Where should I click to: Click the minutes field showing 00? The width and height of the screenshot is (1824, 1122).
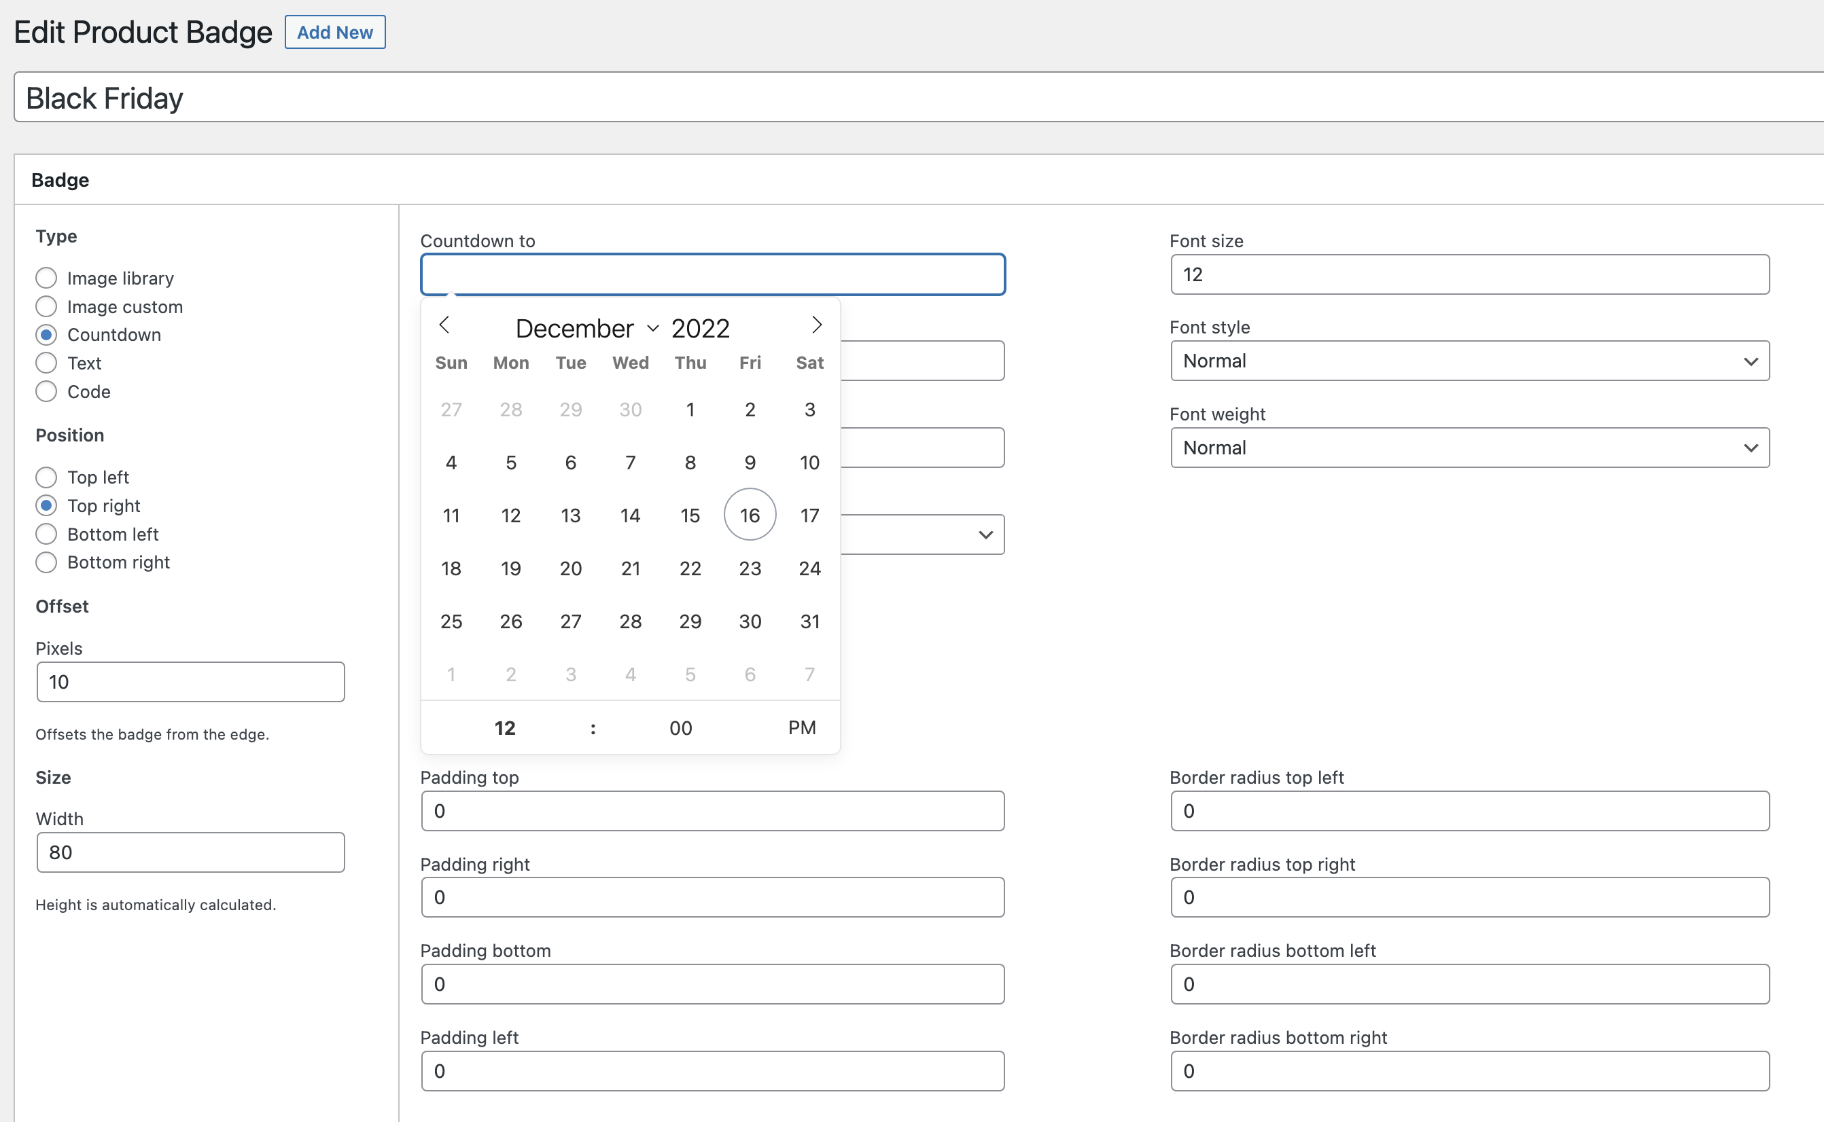coord(680,728)
